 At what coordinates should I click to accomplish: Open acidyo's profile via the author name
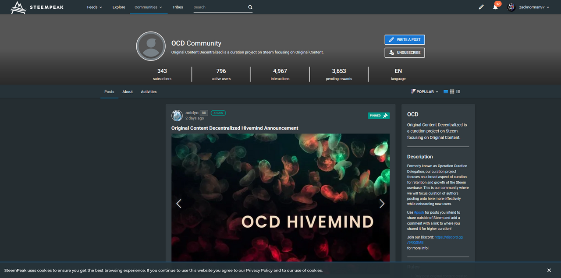[192, 113]
